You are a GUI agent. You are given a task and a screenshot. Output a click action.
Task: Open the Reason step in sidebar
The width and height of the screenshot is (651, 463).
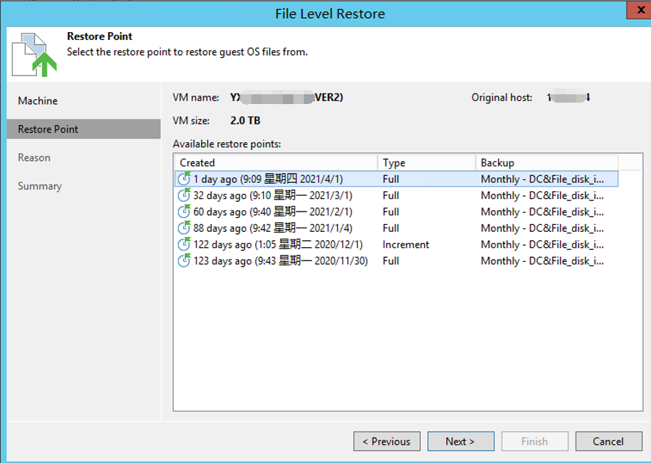pyautogui.click(x=34, y=158)
